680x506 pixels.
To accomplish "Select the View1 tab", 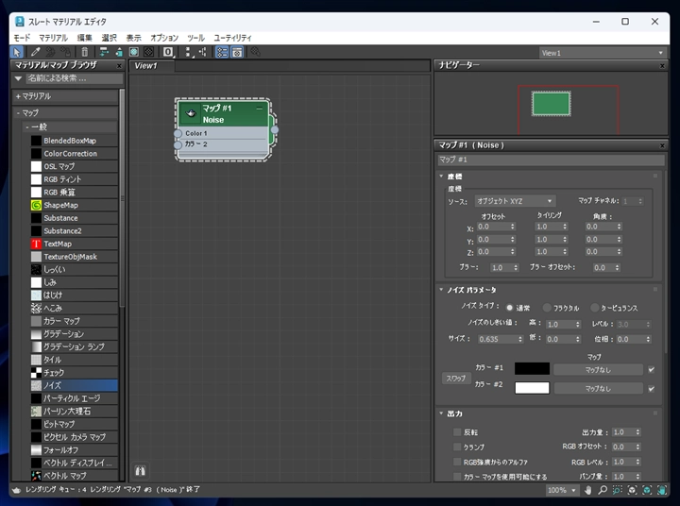I will 151,66.
